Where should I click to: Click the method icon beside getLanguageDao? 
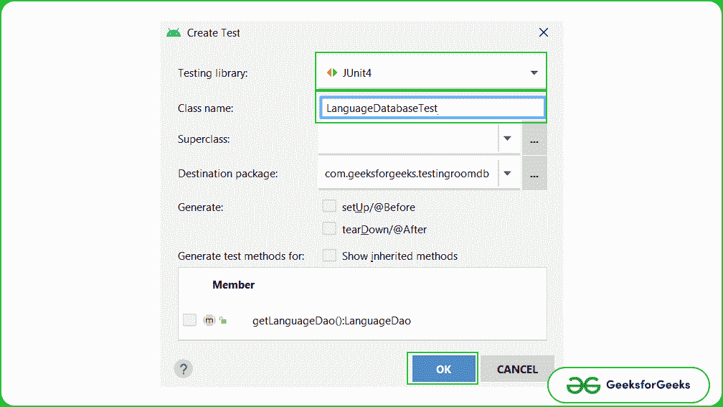pyautogui.click(x=209, y=320)
